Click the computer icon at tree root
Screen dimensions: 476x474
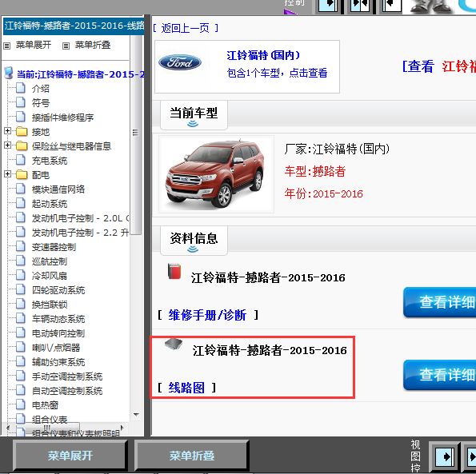point(9,73)
